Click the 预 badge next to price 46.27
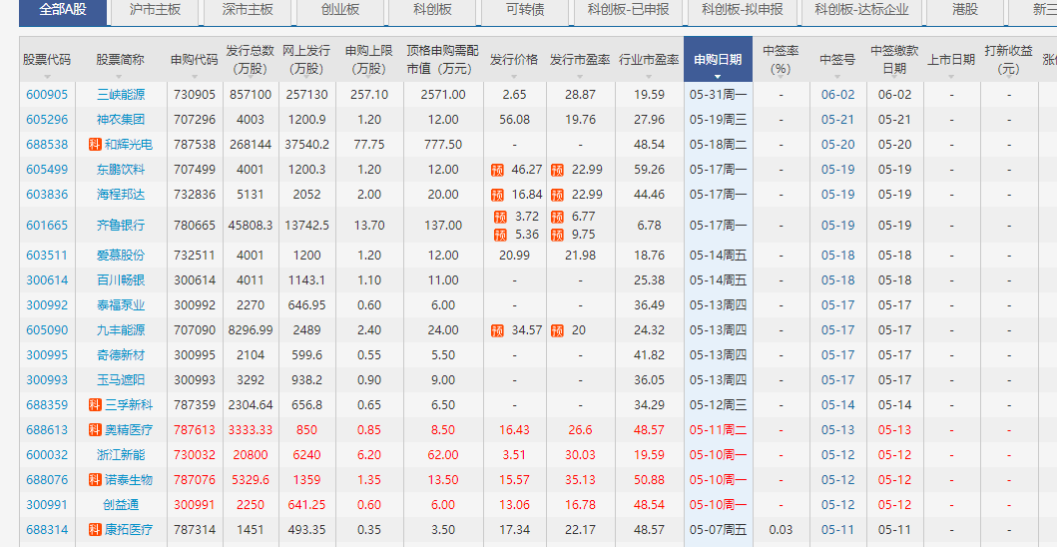Image resolution: width=1057 pixels, height=547 pixels. tap(497, 170)
